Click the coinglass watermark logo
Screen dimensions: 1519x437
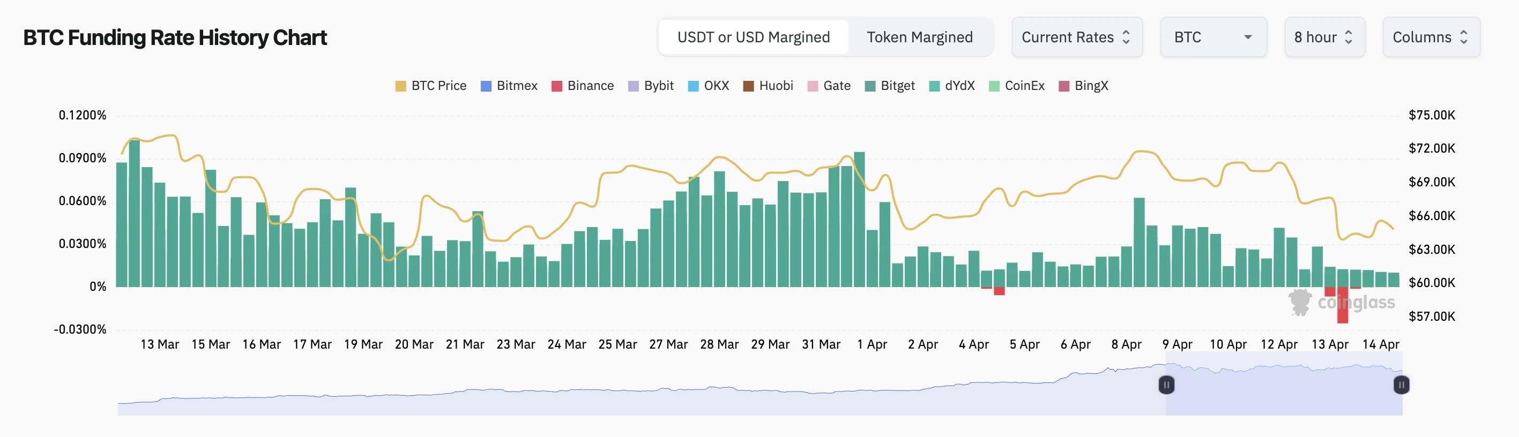(1341, 303)
